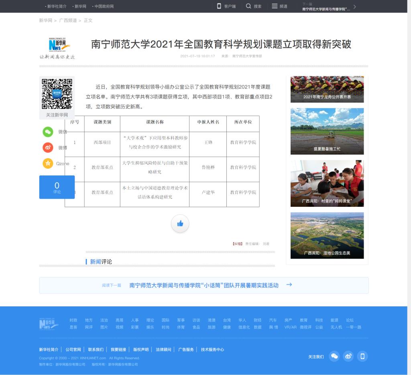Select footer channel 信息化
411x375 pixels.
pyautogui.click(x=244, y=327)
